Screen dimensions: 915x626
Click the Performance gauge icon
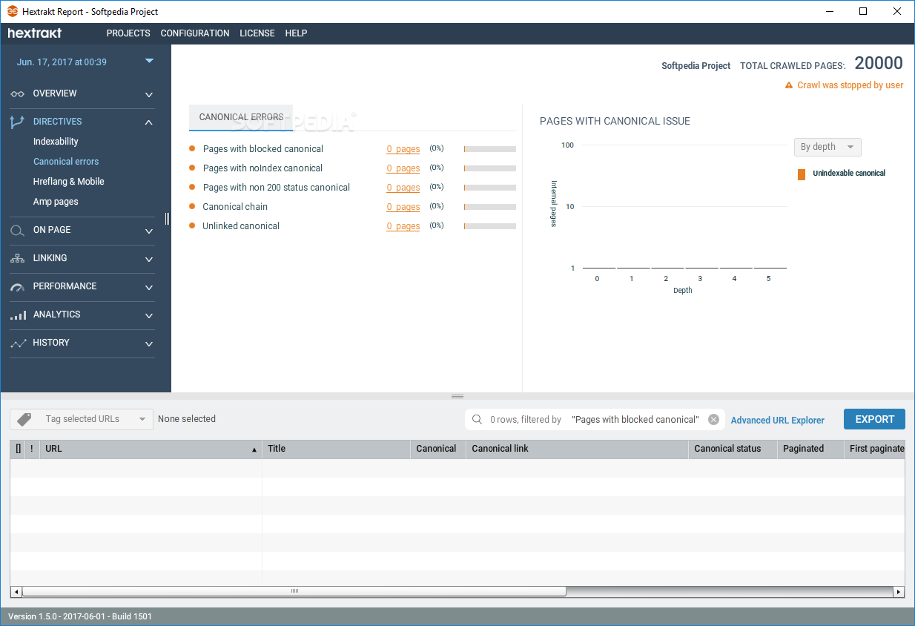[18, 287]
